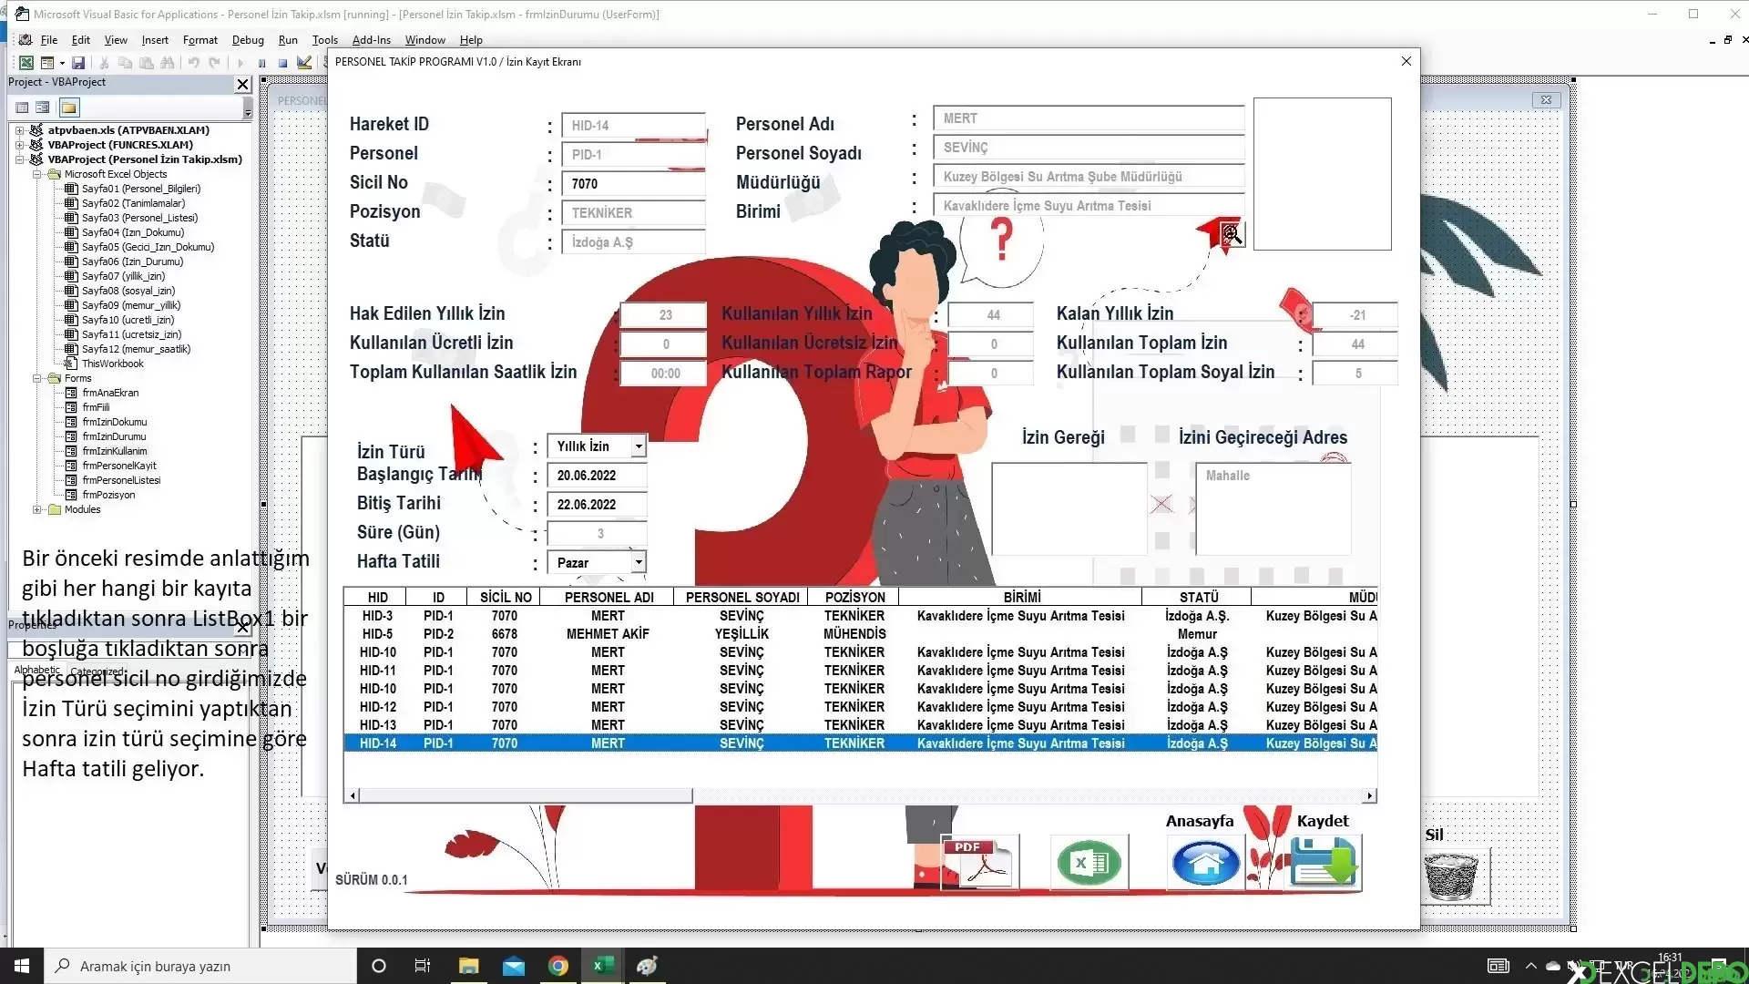Open the Insert menu

[155, 40]
